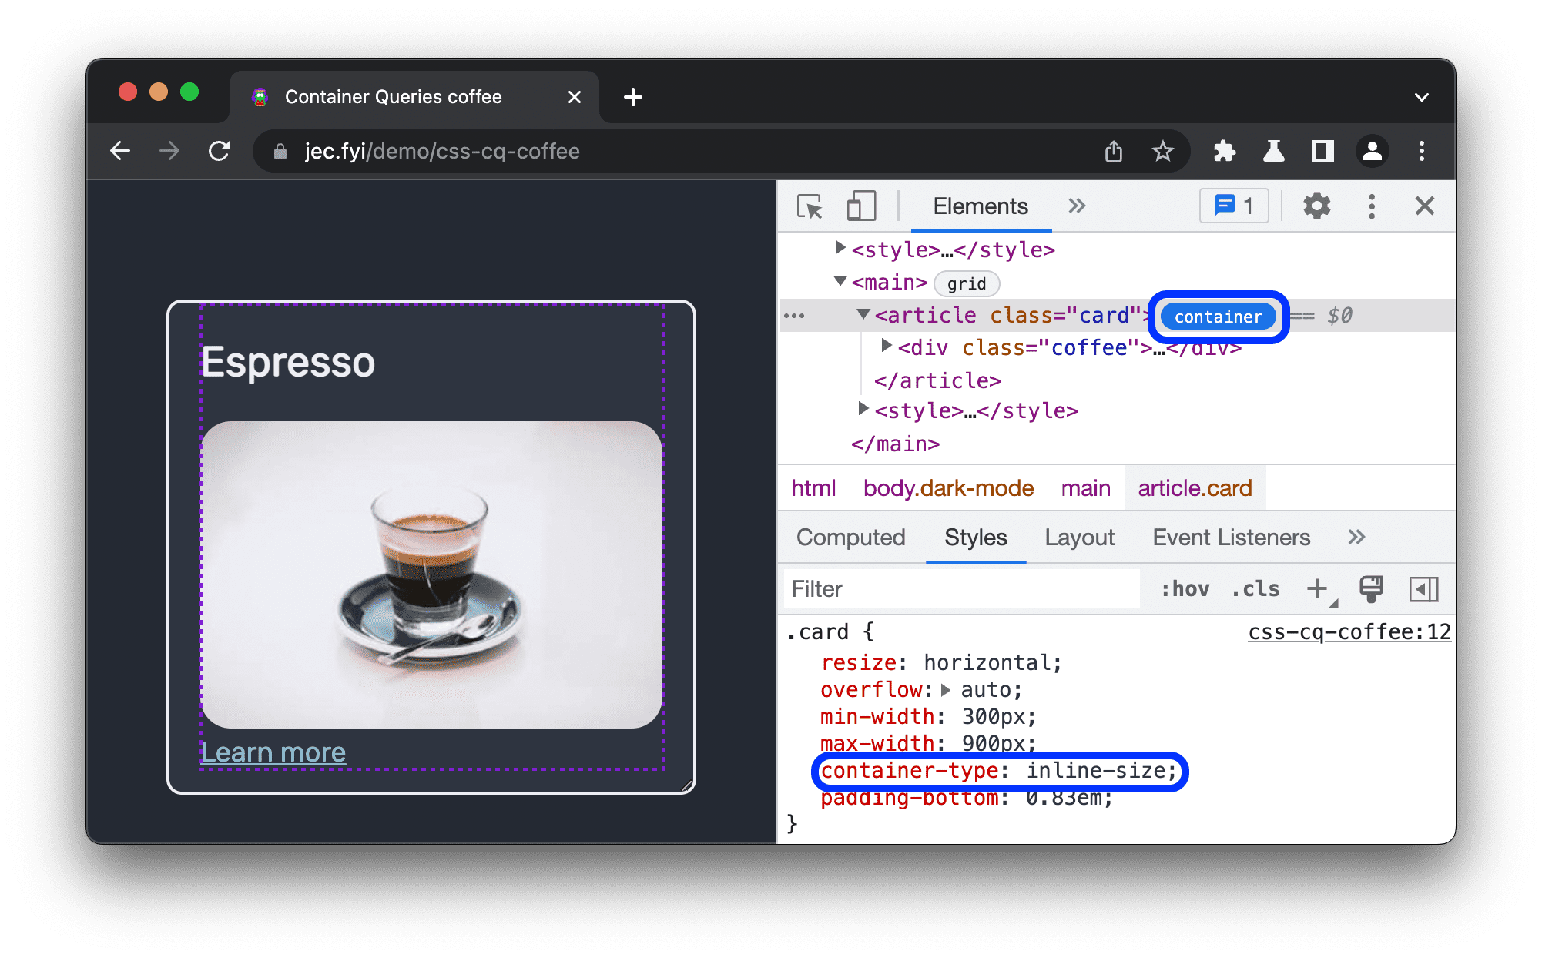Image resolution: width=1542 pixels, height=958 pixels.
Task: Click the Learn more link
Action: tap(273, 751)
